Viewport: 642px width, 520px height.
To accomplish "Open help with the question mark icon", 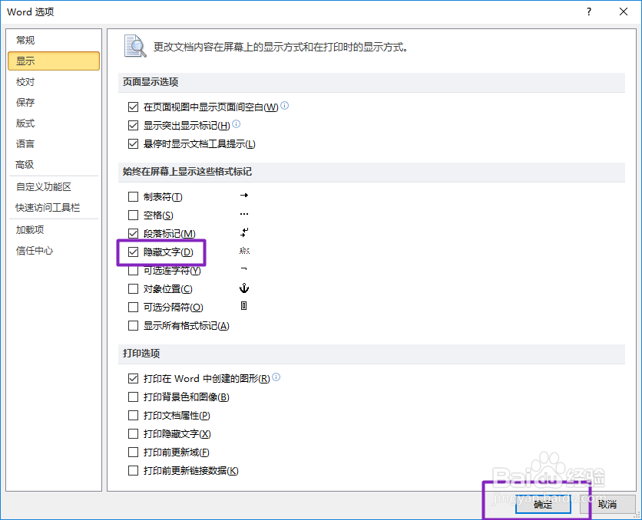I will (589, 12).
